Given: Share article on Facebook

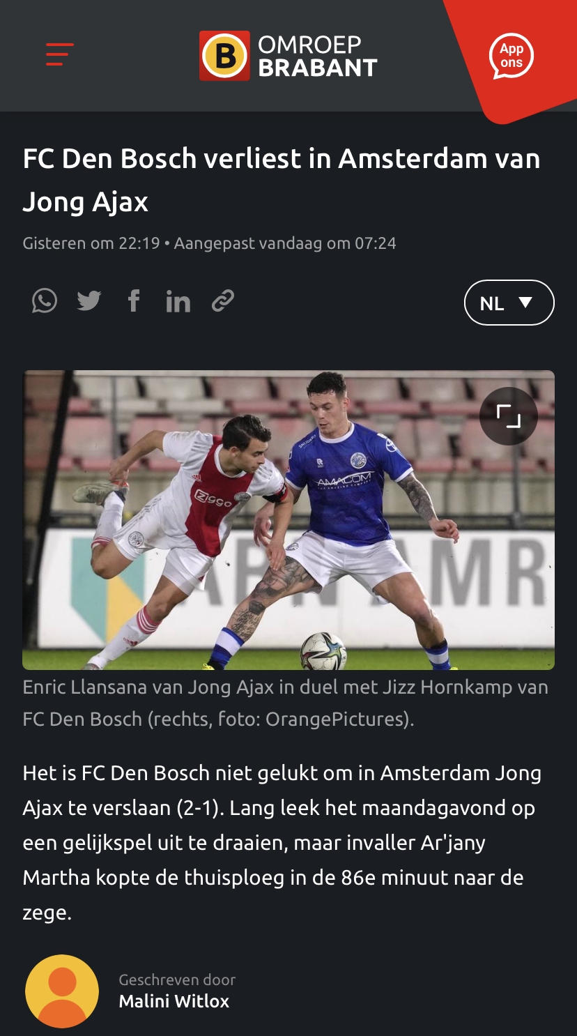Looking at the screenshot, I should click(134, 301).
